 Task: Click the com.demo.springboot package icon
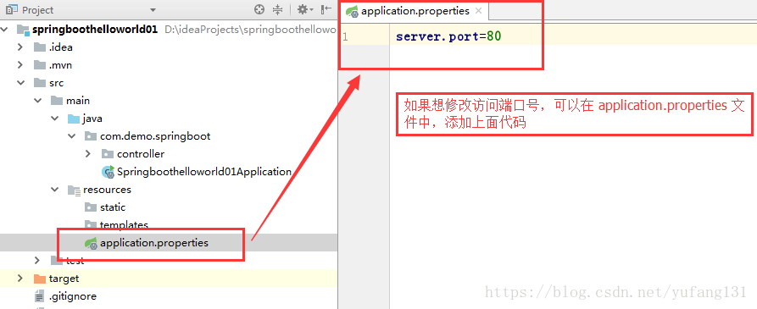coord(91,136)
